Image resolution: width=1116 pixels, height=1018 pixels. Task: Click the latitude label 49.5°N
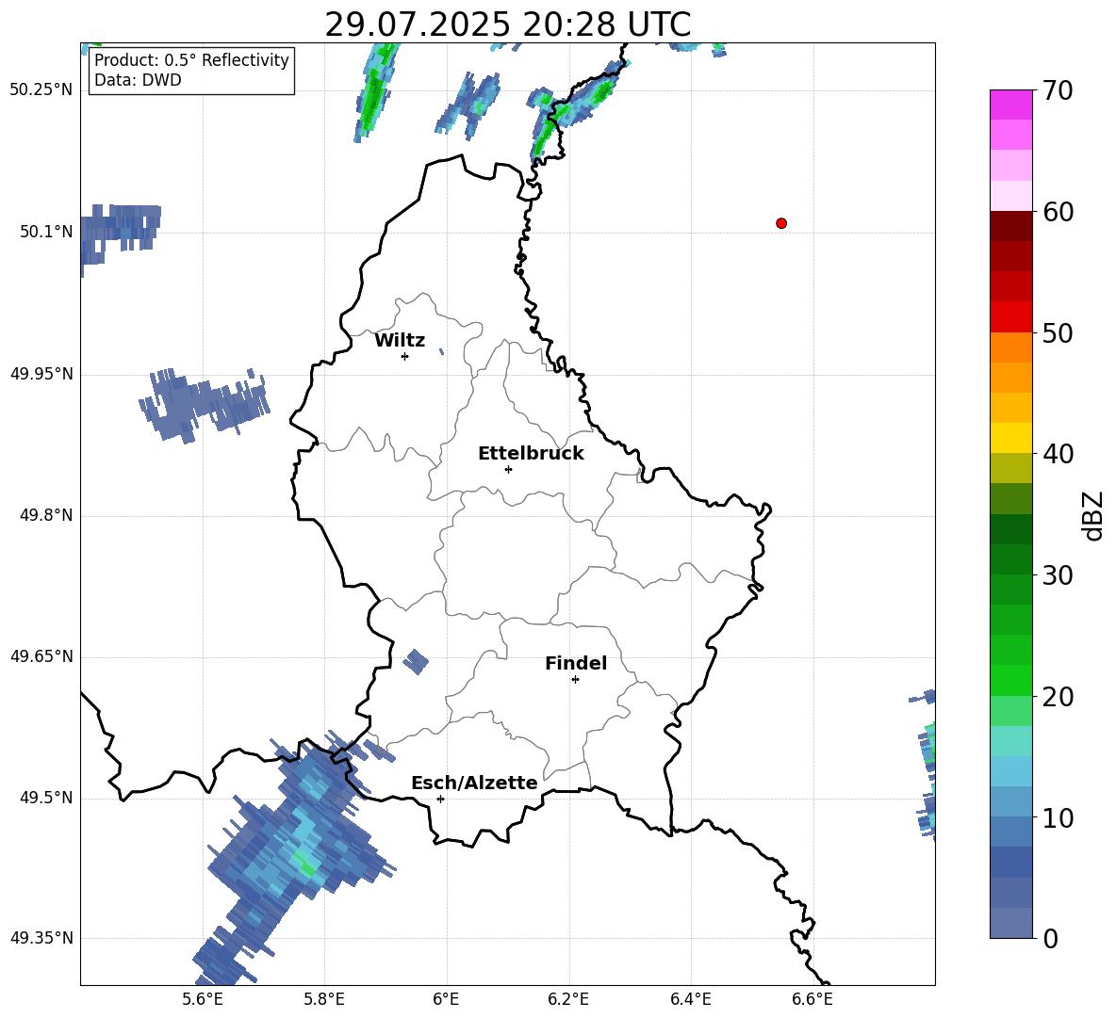(46, 798)
